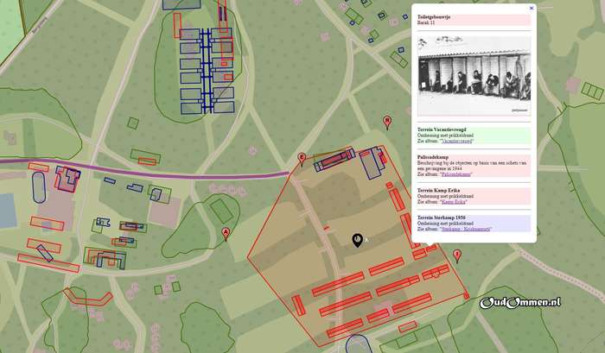The image size is (605, 353).
Task: Click the red map marker labeled A
Action: pyautogui.click(x=226, y=233)
